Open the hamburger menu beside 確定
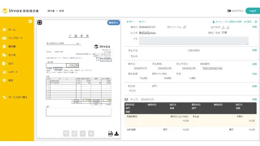Viewport: 260px width, 146px height. click(x=256, y=21)
